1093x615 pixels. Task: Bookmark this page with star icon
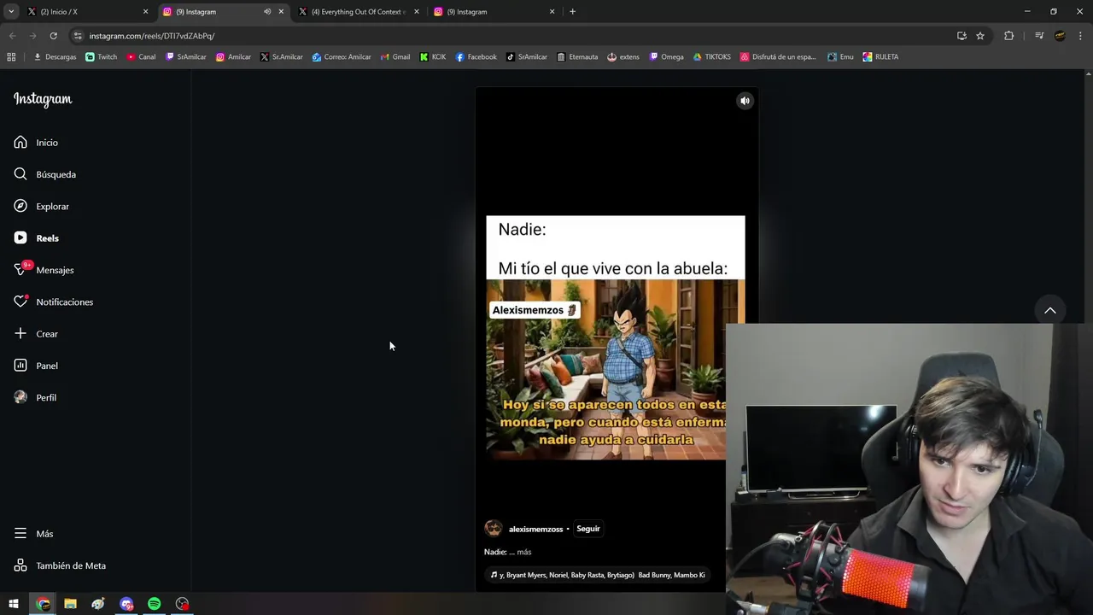pyautogui.click(x=980, y=36)
